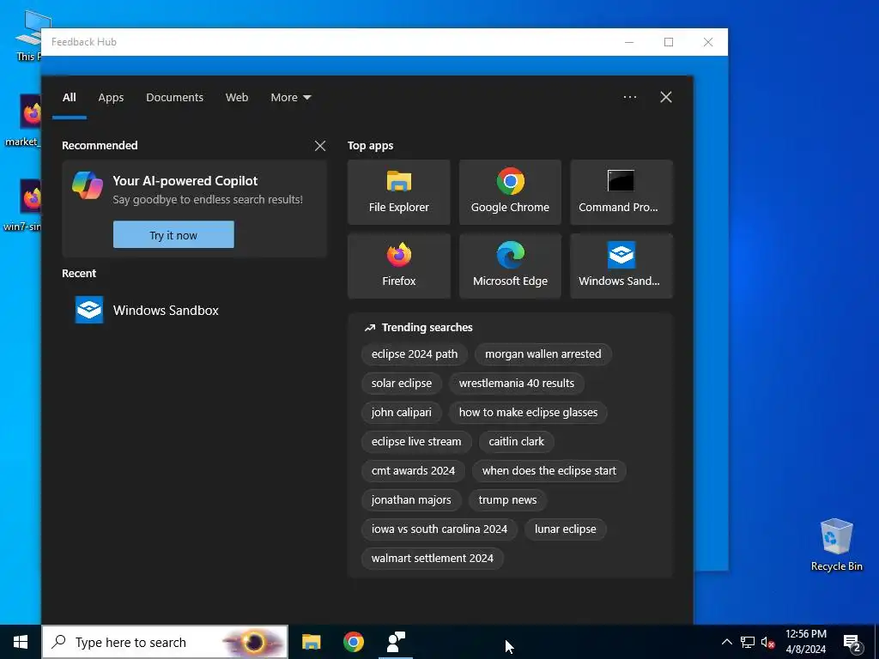Search 'how to make eclipse glasses'

(x=528, y=413)
